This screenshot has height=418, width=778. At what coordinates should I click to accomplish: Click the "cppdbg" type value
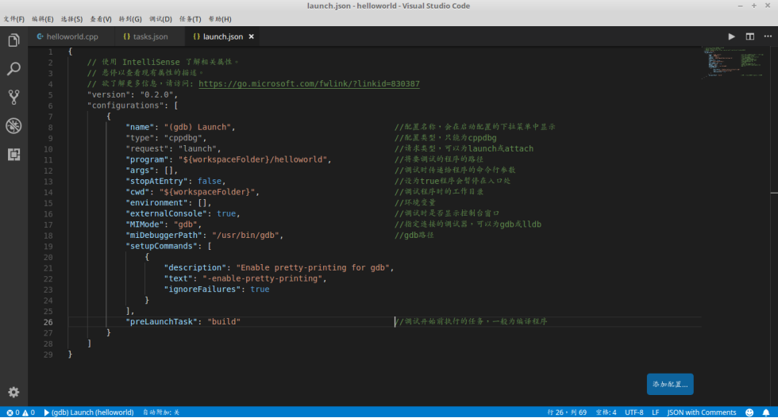point(183,138)
